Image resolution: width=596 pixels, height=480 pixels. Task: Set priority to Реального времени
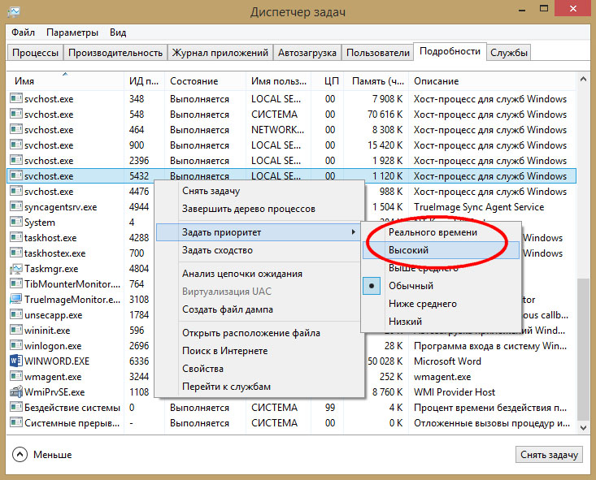click(x=441, y=232)
